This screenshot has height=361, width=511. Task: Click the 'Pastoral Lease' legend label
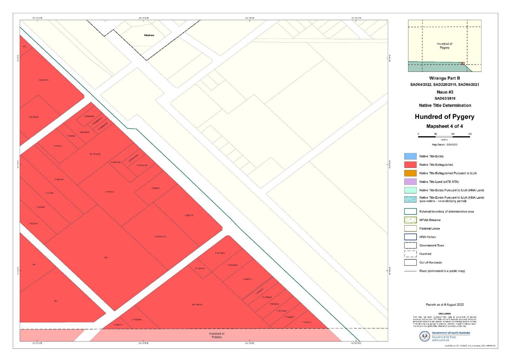tap(430, 229)
